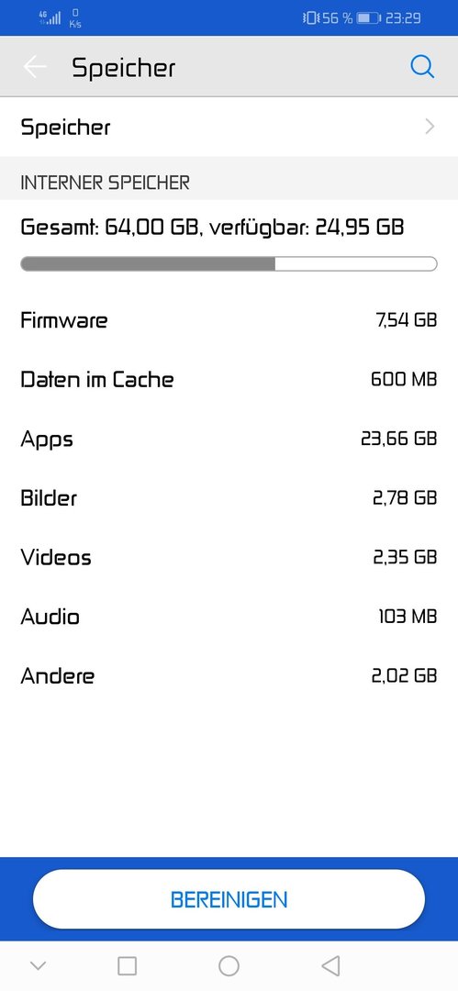Open the Videos storage entry
The width and height of the screenshot is (458, 991).
229,557
